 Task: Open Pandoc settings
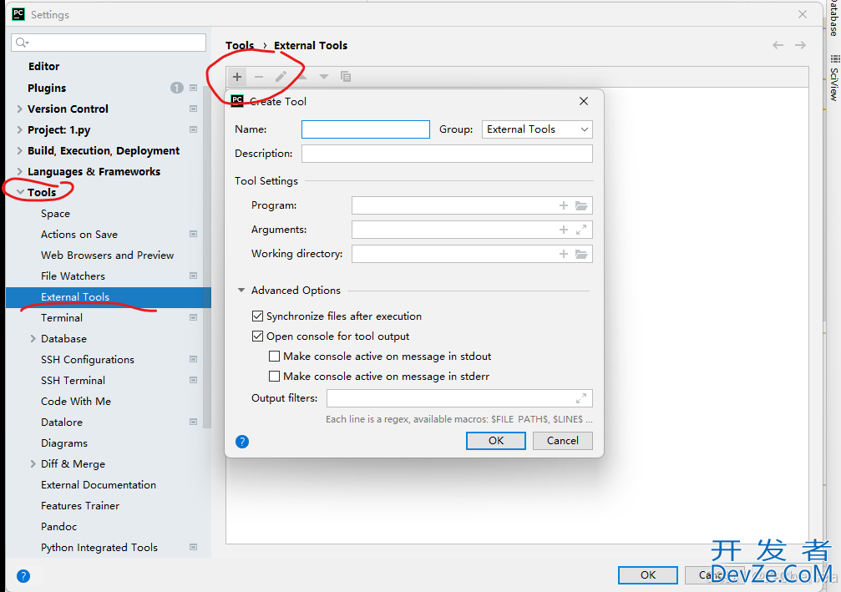pos(59,527)
